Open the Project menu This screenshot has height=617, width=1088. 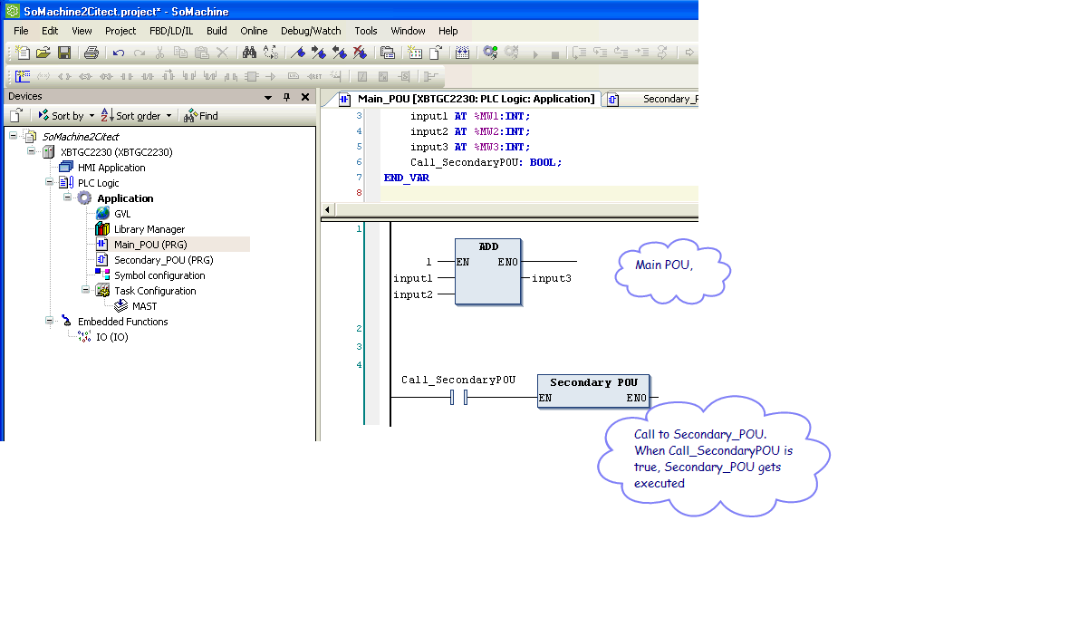click(120, 31)
